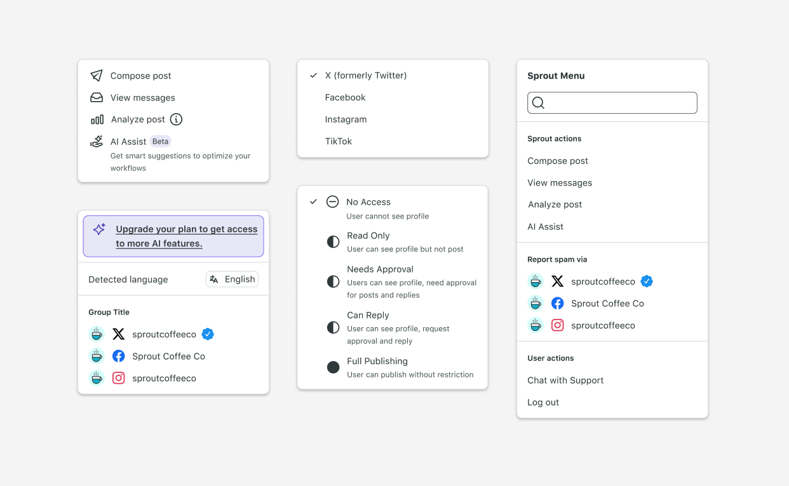Viewport: 789px width, 486px height.
Task: Select TikTok in network list
Action: [x=393, y=141]
